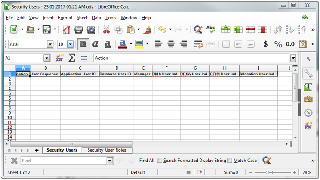Screen dimensions: 320x180
Task: Toggle Italic formatting
Action: (95, 44)
